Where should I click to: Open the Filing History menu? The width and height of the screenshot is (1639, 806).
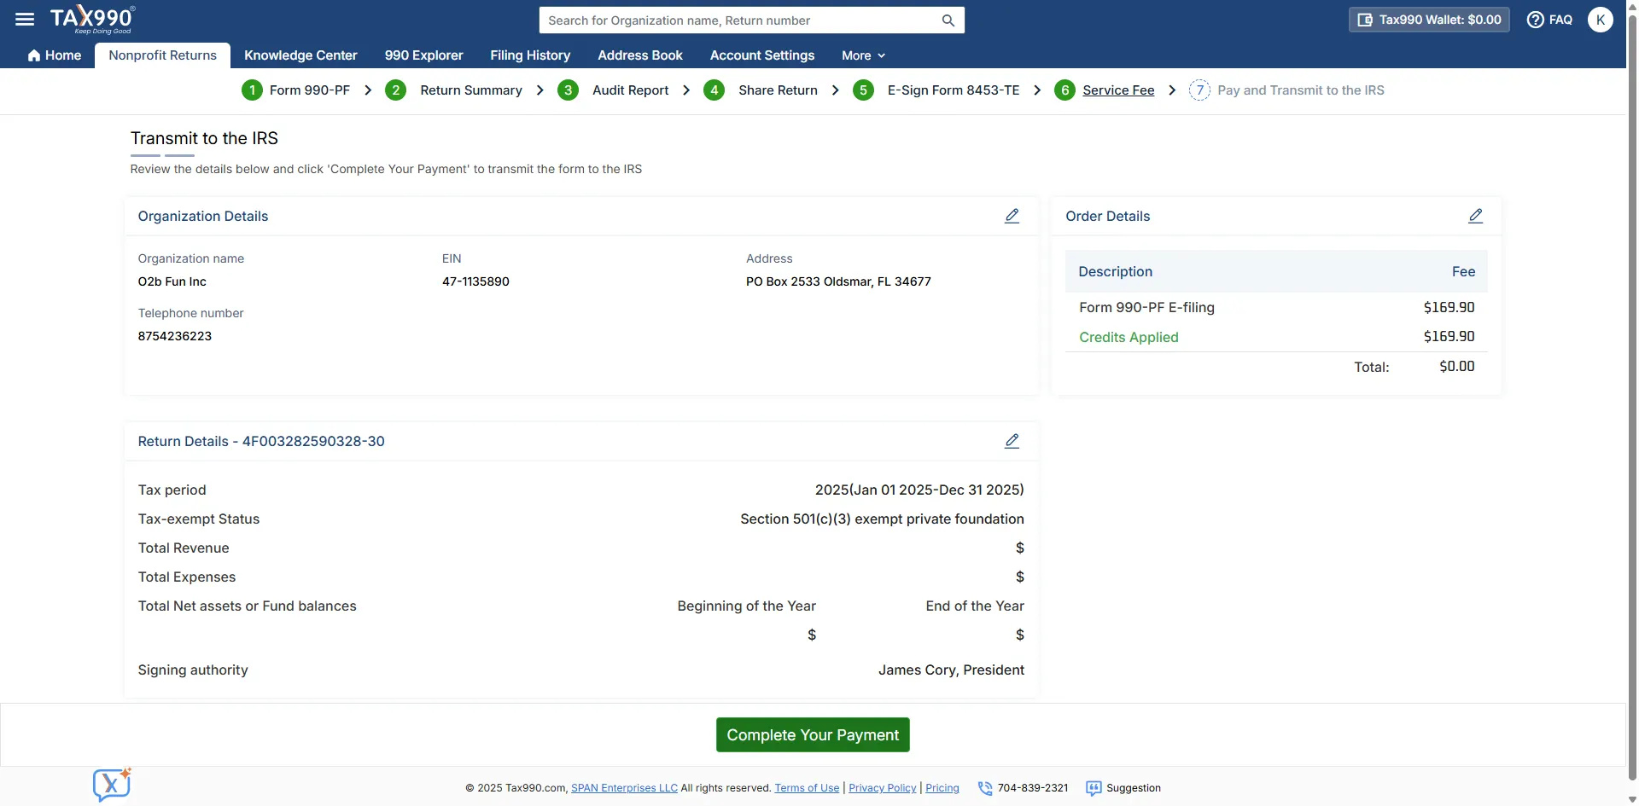[529, 55]
